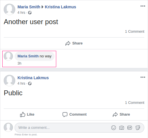Click Kristina Lakmus avatar on Public post
The image size is (148, 138).
click(9, 81)
